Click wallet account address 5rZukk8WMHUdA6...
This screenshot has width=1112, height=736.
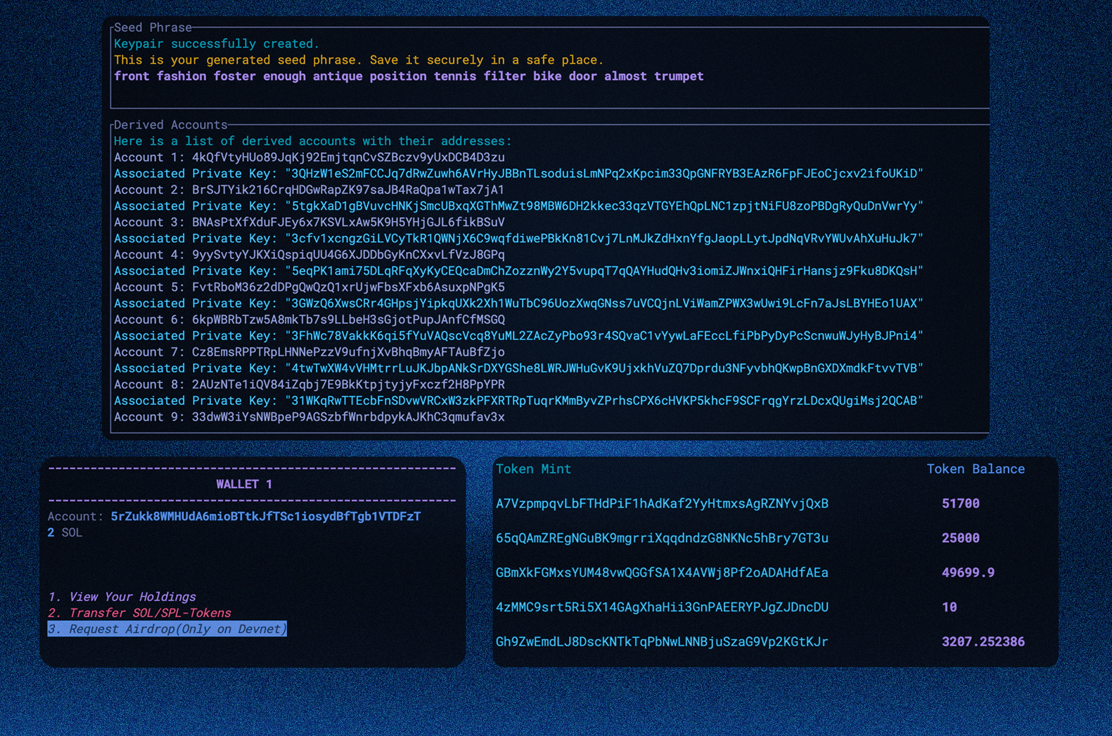point(266,517)
